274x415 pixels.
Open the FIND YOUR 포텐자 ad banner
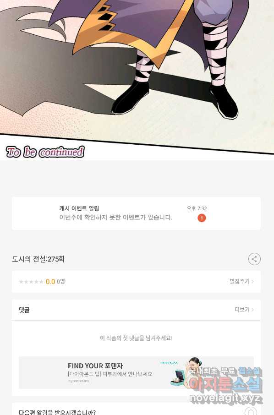click(x=136, y=373)
